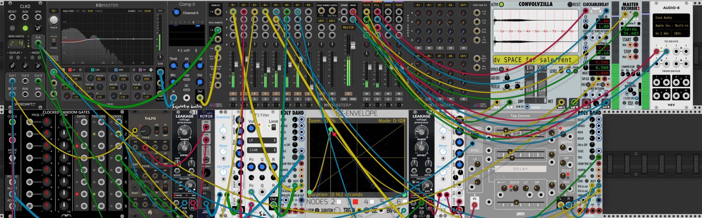Click the Master Recorder START button
This screenshot has height=218, width=702.
636,40
